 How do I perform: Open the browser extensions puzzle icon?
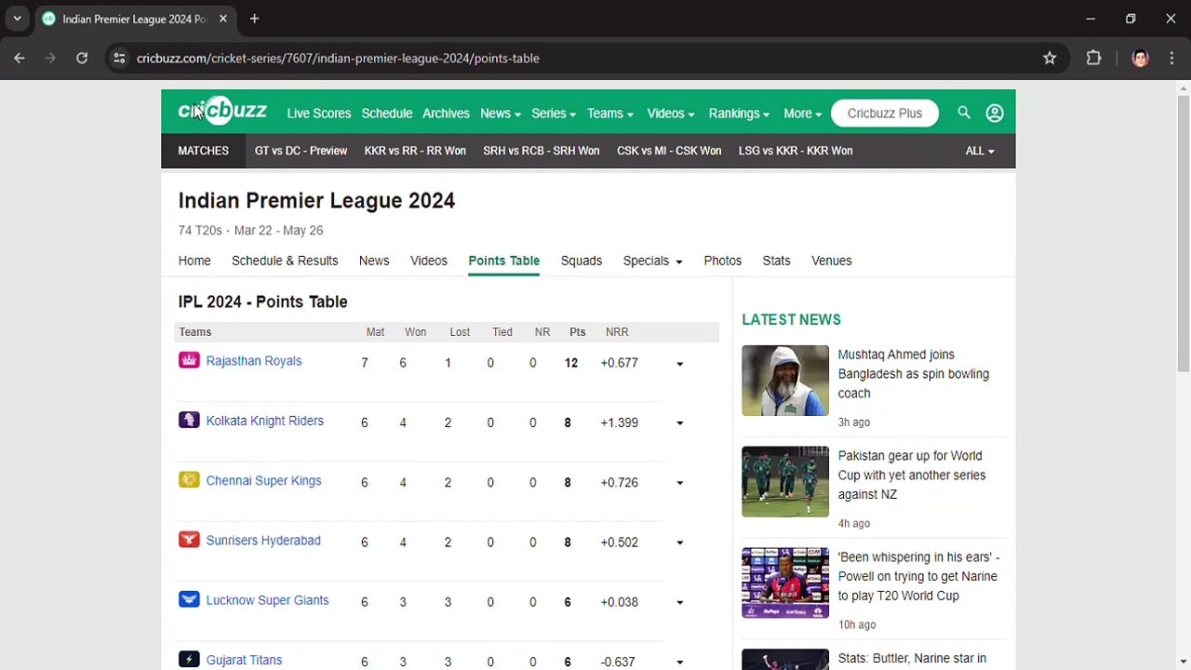click(x=1093, y=58)
